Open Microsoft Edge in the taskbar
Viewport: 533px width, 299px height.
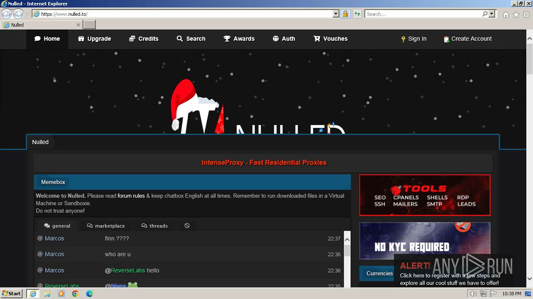pyautogui.click(x=90, y=294)
